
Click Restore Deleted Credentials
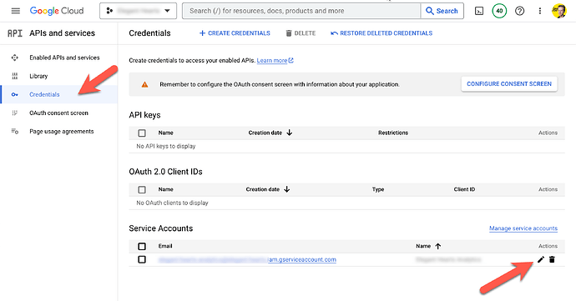pos(381,33)
